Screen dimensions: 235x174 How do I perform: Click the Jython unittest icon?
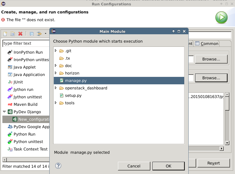point(10,97)
